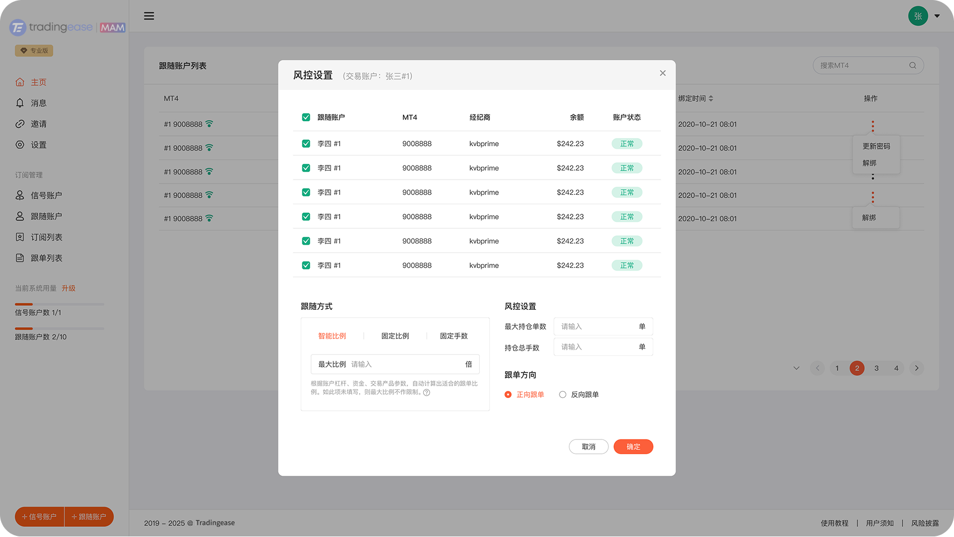Toggle the select-all 跟随账户 header checkbox
The height and width of the screenshot is (537, 954).
306,117
